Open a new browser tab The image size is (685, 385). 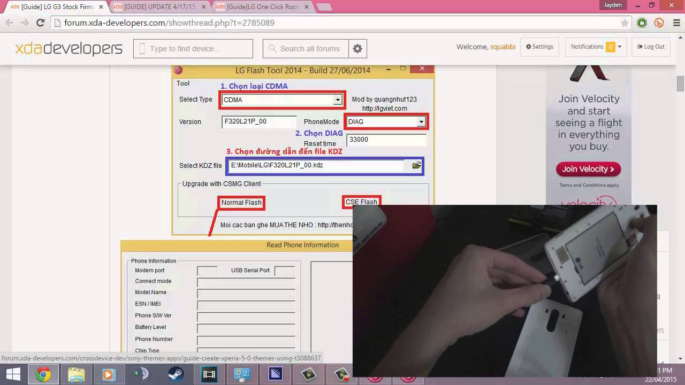click(324, 7)
